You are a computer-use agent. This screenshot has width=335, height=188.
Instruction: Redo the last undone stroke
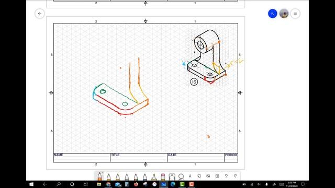(x=235, y=176)
